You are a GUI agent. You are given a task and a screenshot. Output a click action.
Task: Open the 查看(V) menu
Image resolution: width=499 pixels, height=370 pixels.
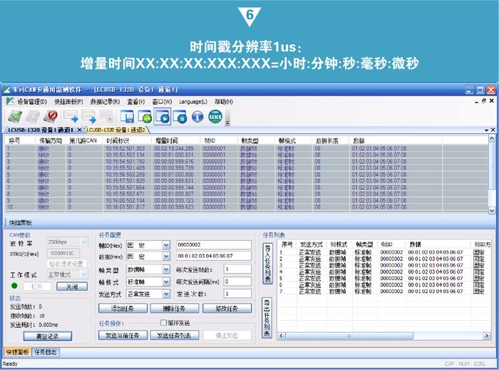pyautogui.click(x=136, y=102)
